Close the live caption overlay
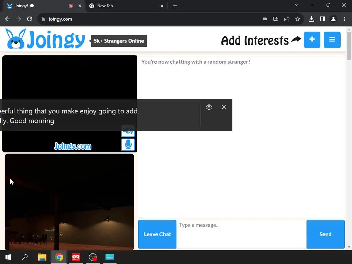 pyautogui.click(x=224, y=107)
